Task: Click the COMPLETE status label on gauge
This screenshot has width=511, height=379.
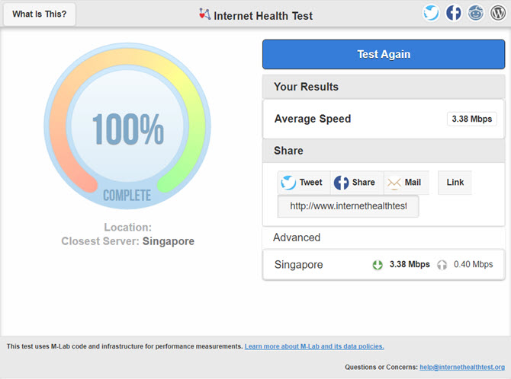Action: pos(127,196)
